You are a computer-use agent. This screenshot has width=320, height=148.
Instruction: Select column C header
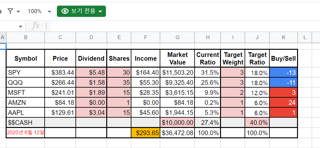coord(60,37)
